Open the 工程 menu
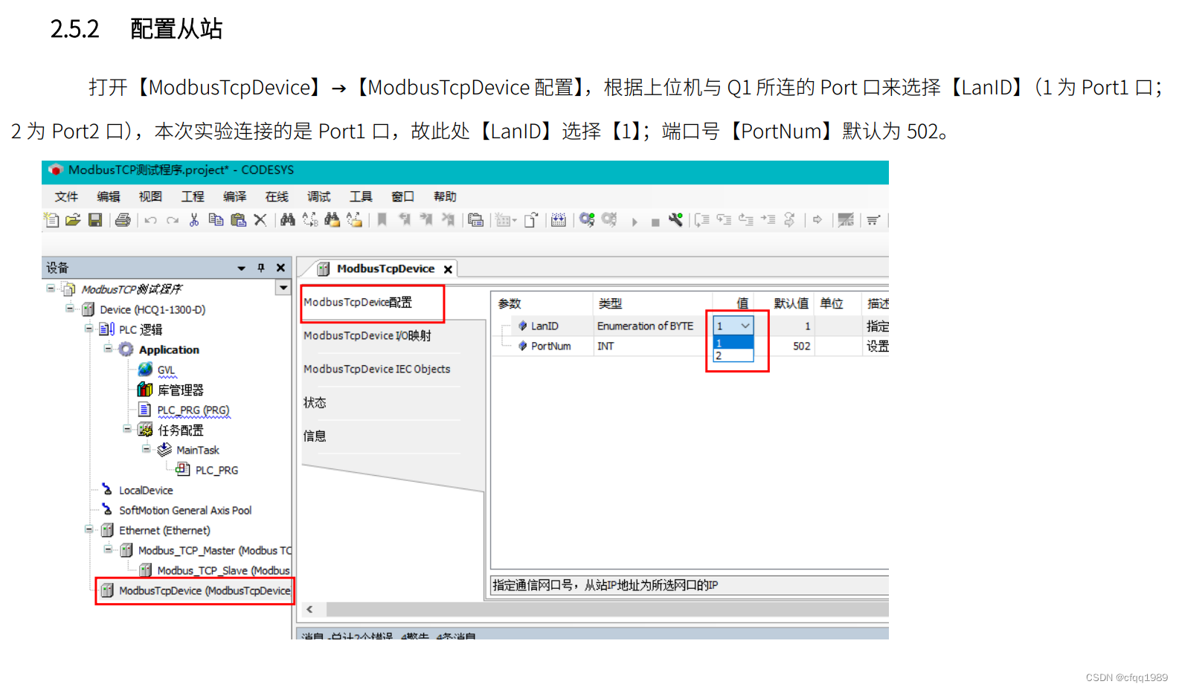The height and width of the screenshot is (690, 1179). pos(193,196)
